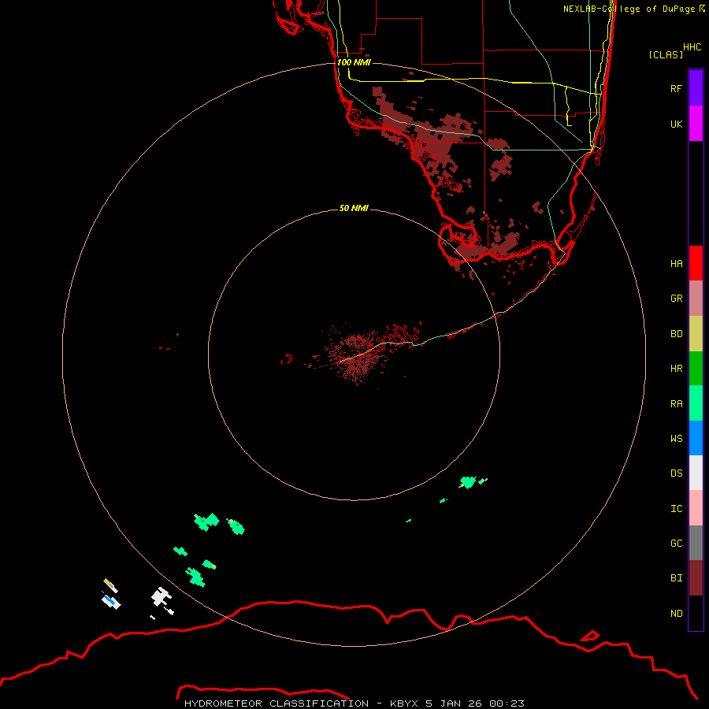The height and width of the screenshot is (709, 709).
Task: Click the BD yellow legend swatch
Action: pyautogui.click(x=696, y=334)
